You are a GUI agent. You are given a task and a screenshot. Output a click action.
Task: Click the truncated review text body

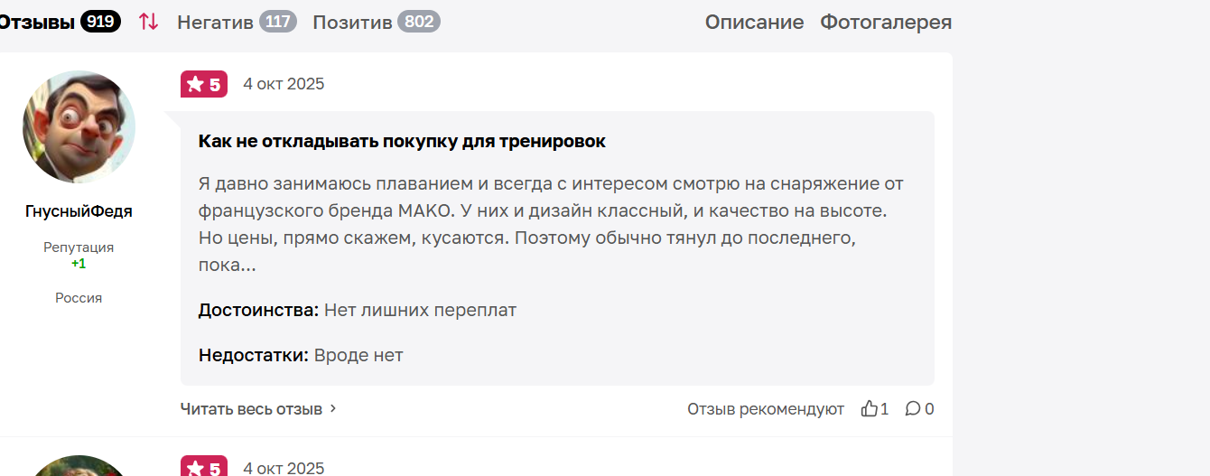coord(551,225)
